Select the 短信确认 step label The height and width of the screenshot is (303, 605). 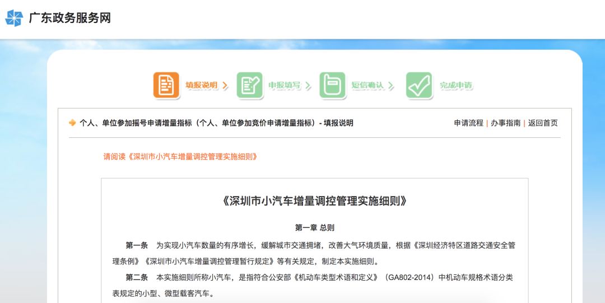367,86
